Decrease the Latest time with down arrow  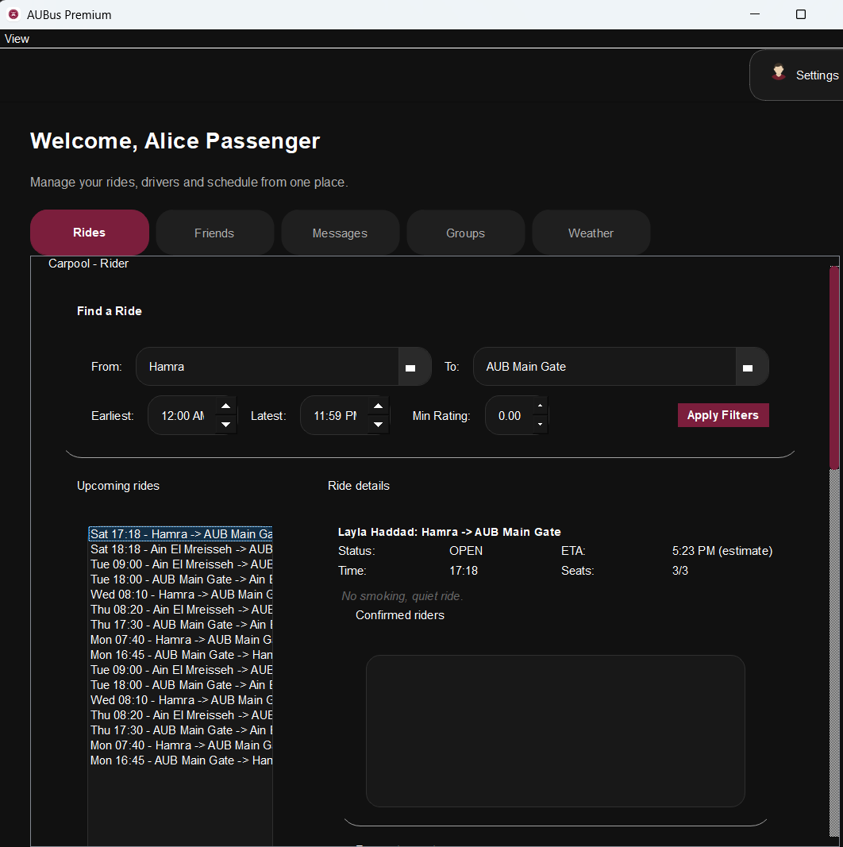coord(378,425)
